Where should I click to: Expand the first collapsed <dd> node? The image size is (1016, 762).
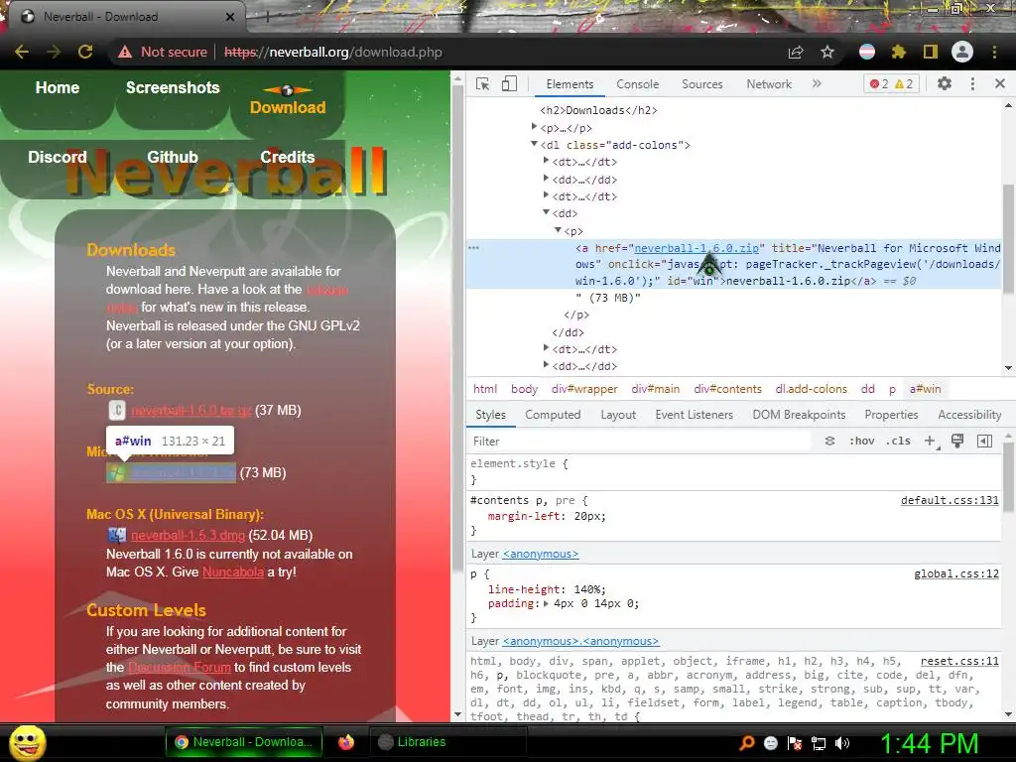tap(546, 179)
